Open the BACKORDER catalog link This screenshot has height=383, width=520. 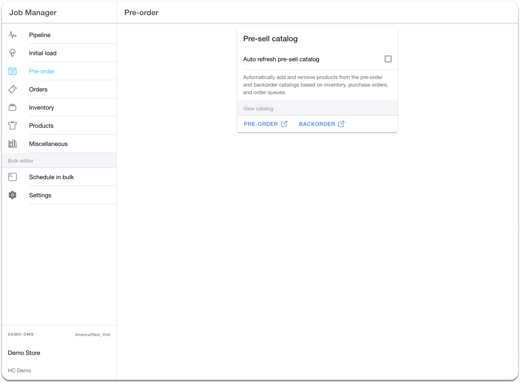[317, 124]
